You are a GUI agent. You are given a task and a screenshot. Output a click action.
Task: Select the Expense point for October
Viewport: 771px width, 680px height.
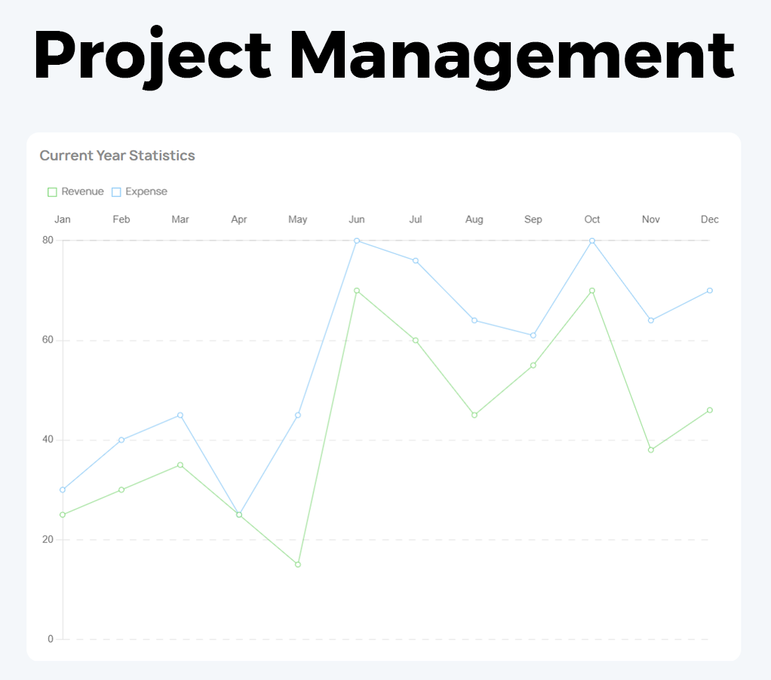[x=592, y=240]
